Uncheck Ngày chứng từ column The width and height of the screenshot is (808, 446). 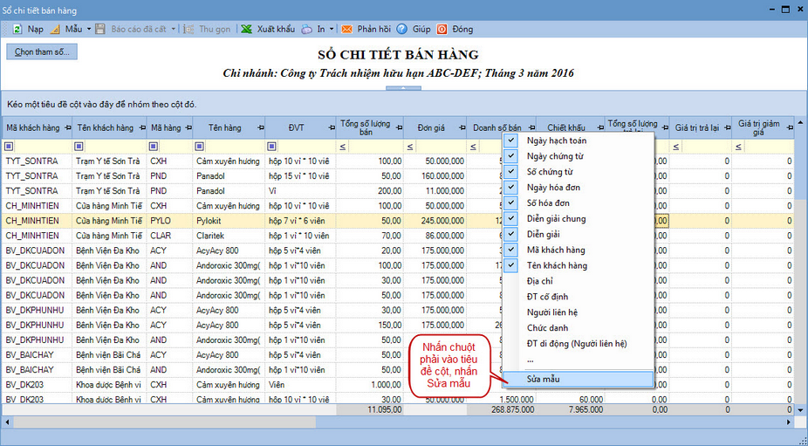pyautogui.click(x=510, y=155)
